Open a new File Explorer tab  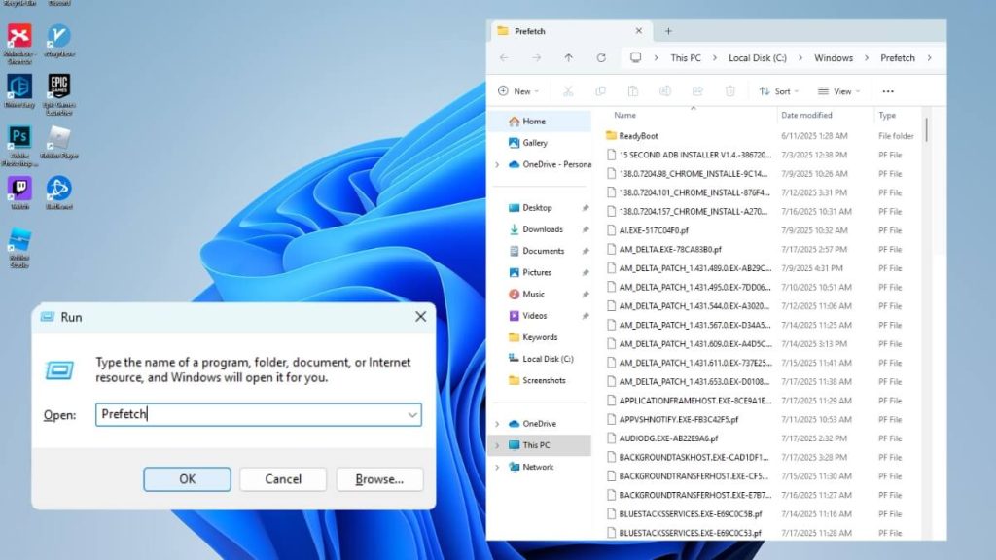pos(667,30)
